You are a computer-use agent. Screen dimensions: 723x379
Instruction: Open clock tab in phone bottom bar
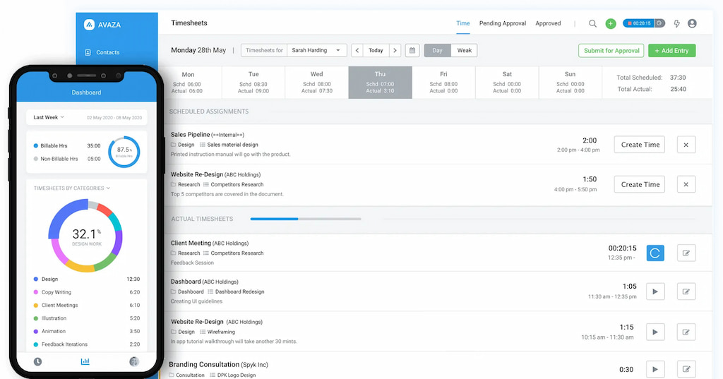pyautogui.click(x=38, y=362)
